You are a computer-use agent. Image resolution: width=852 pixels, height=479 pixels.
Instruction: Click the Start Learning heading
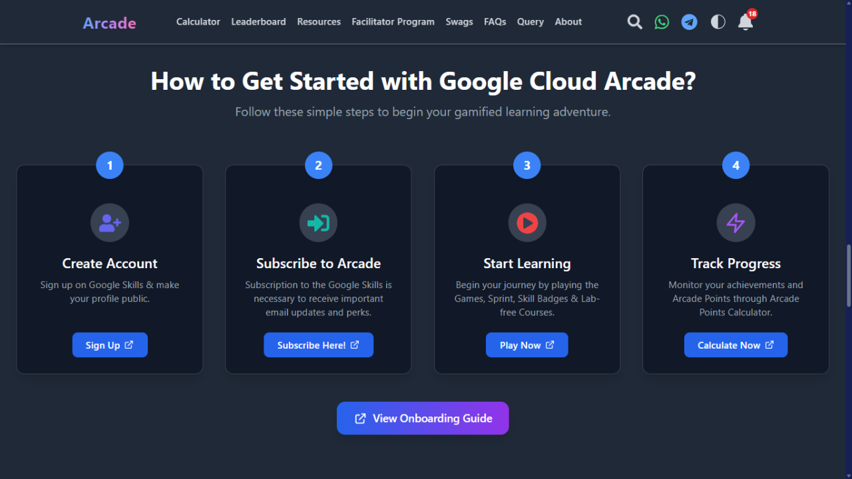(527, 263)
